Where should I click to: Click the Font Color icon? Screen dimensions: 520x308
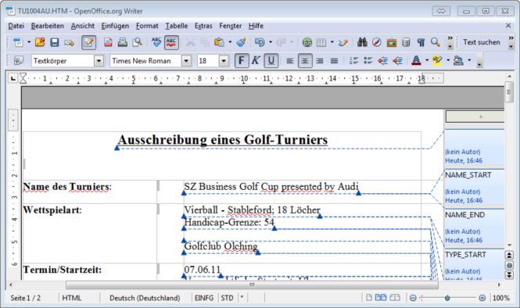[x=416, y=61]
